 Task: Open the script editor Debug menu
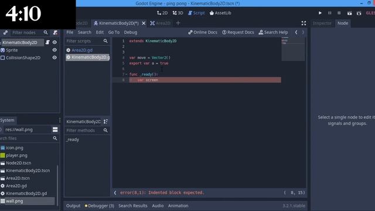tap(131, 32)
